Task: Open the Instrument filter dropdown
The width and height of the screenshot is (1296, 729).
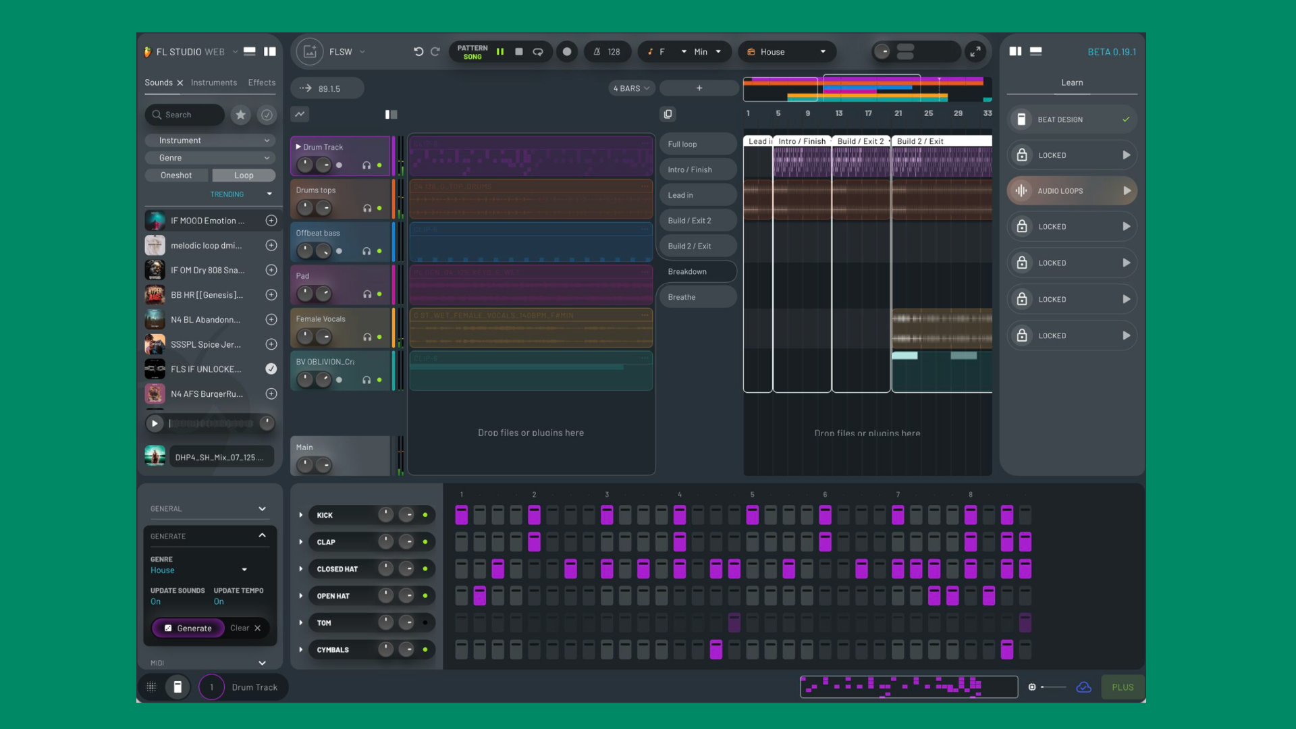Action: coord(210,140)
